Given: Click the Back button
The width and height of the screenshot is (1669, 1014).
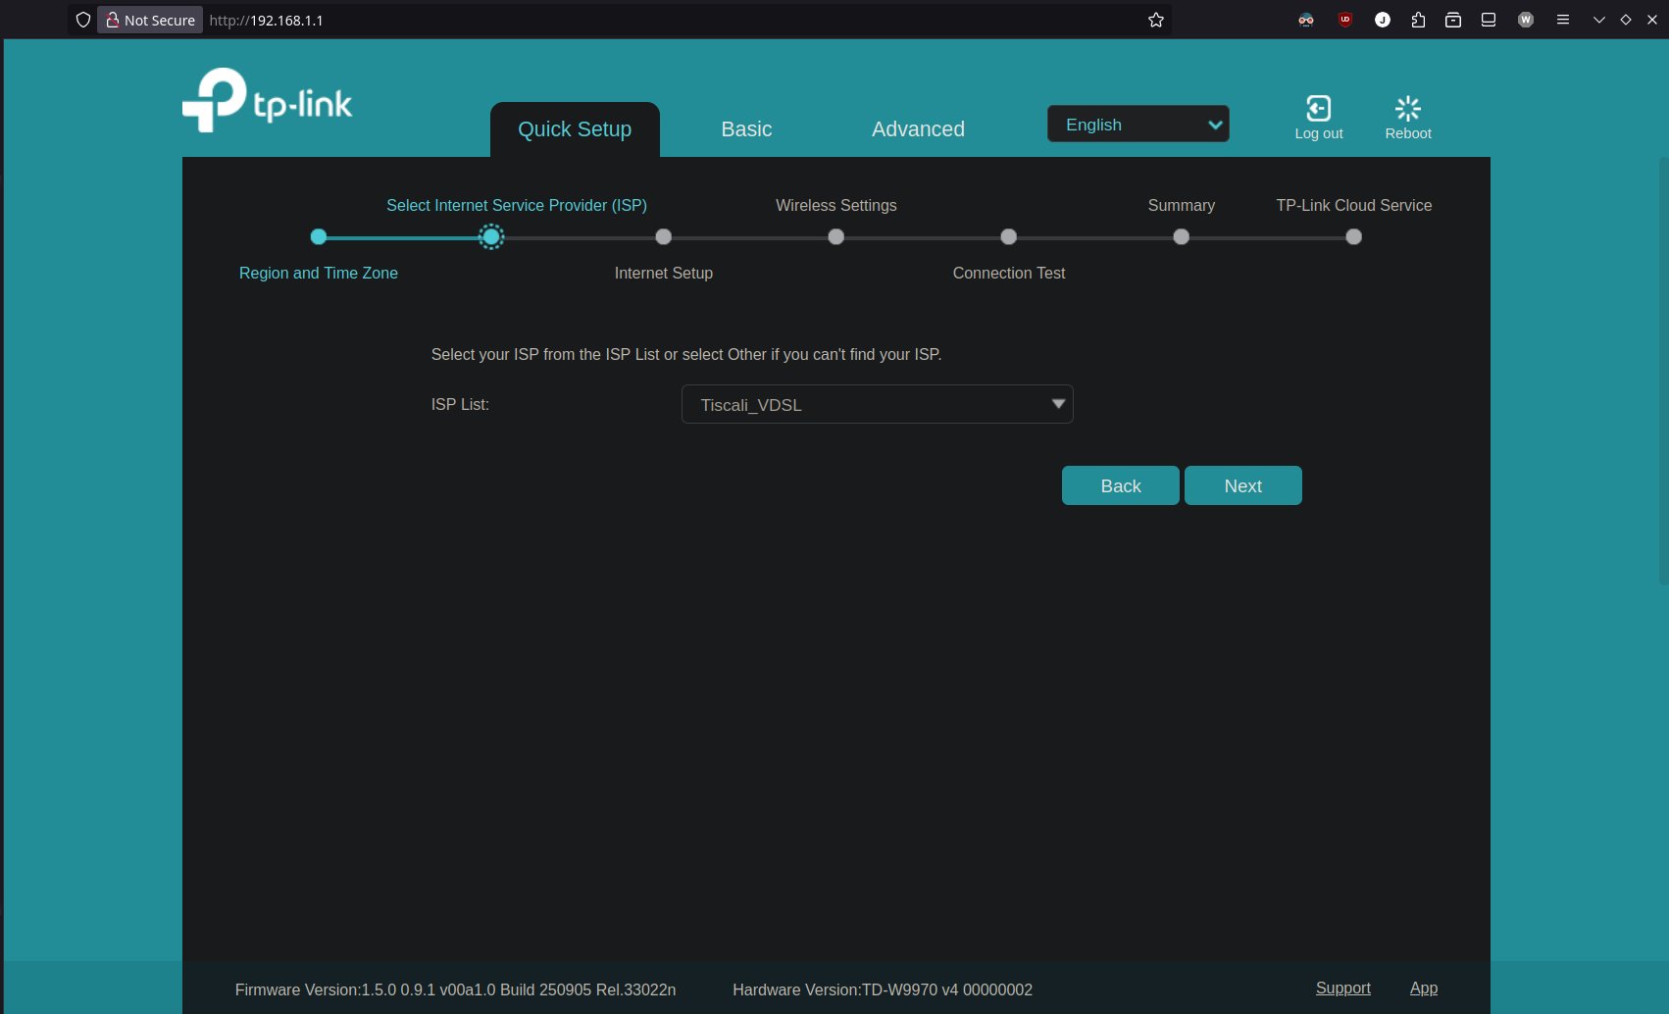Looking at the screenshot, I should (1120, 485).
